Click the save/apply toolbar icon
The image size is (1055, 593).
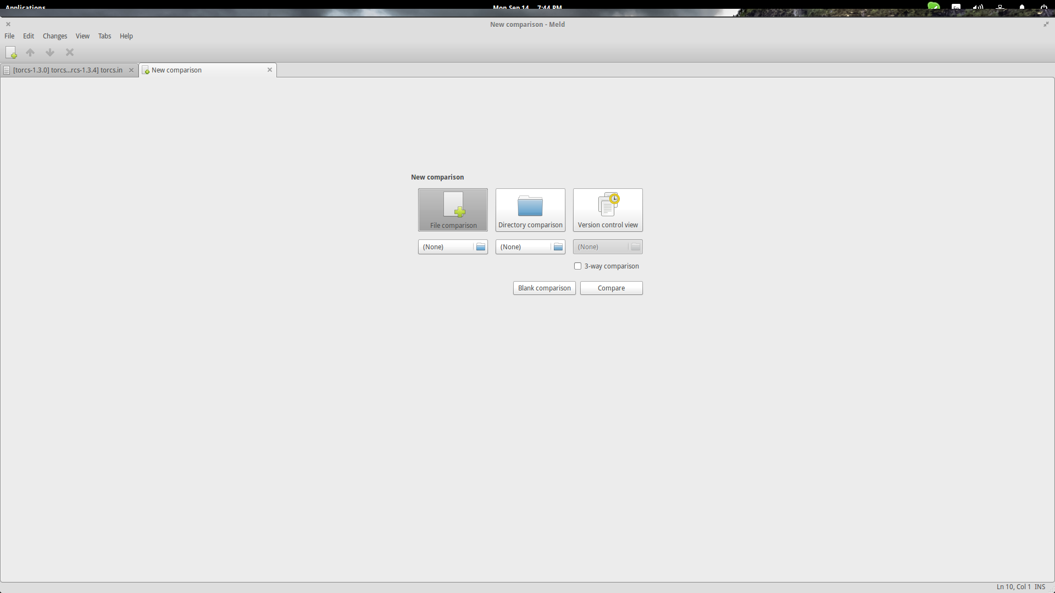[11, 52]
